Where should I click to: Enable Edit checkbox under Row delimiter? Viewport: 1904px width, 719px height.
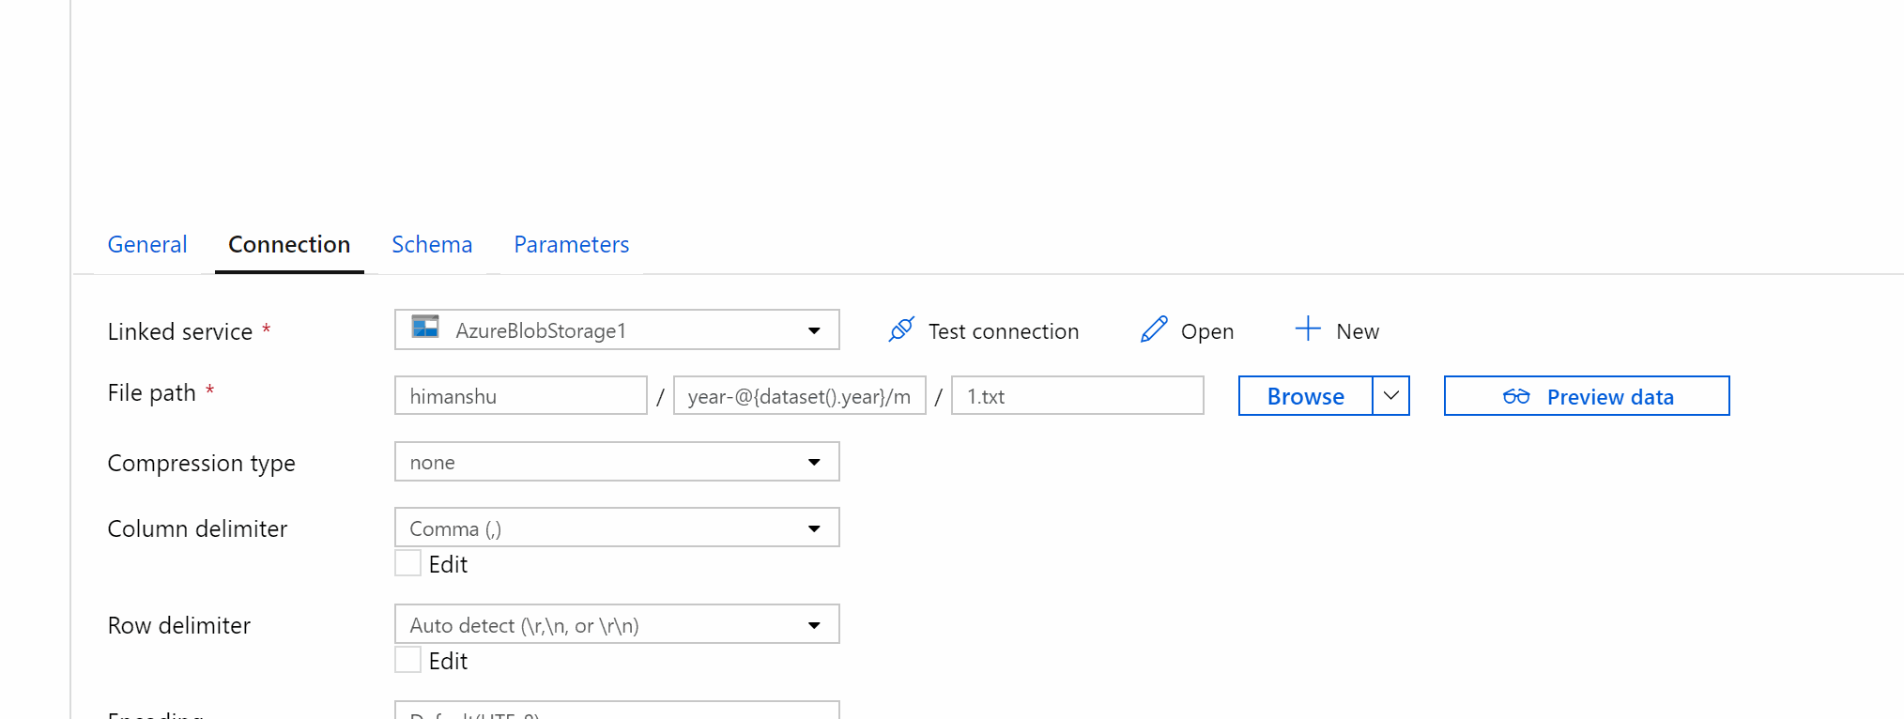(x=407, y=660)
